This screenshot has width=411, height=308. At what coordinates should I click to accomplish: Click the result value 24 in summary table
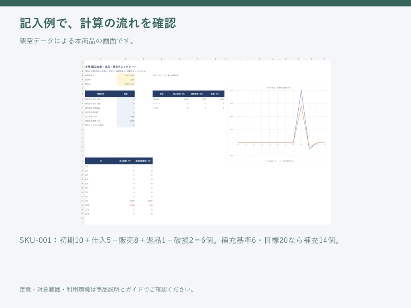pos(133,104)
